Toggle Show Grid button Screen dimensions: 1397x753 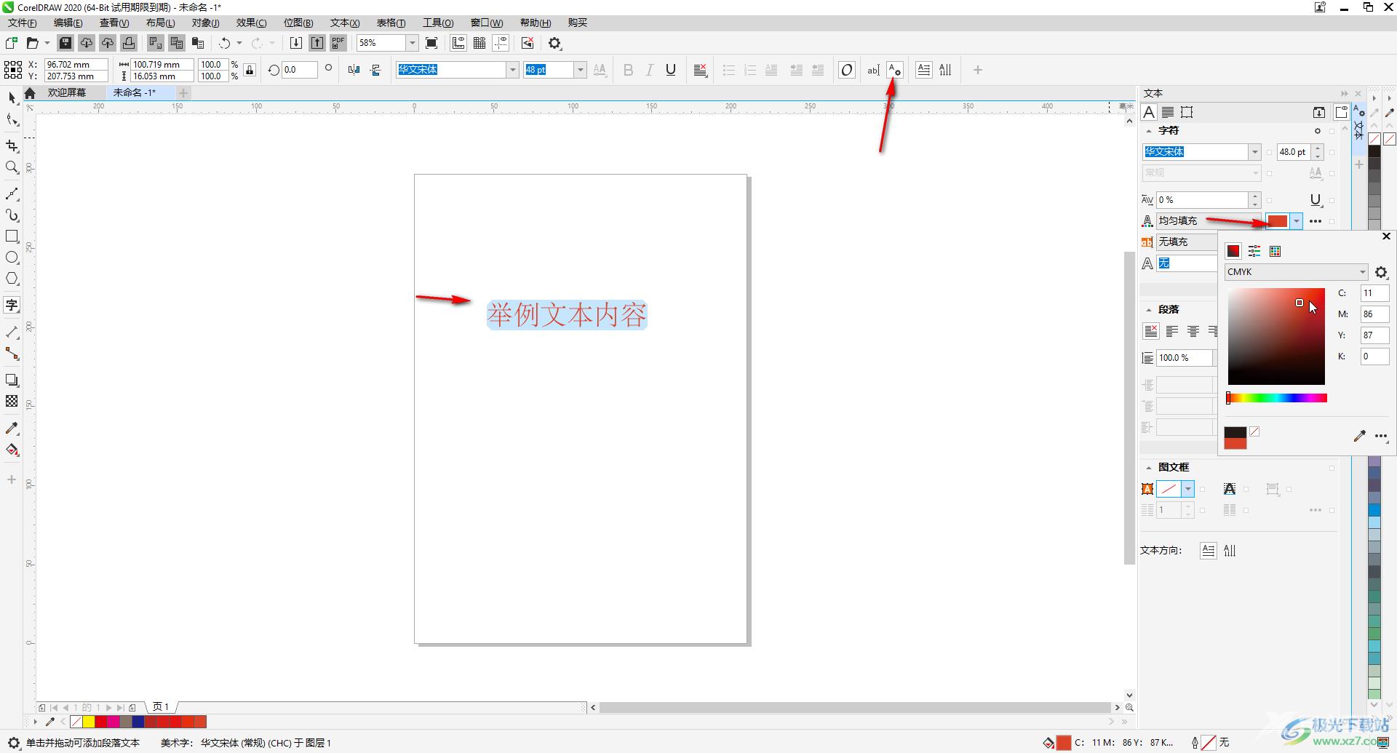coord(479,43)
